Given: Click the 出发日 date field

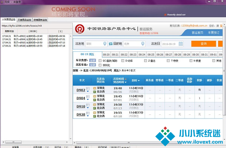Looking at the screenshot, I should pyautogui.click(x=172, y=44).
